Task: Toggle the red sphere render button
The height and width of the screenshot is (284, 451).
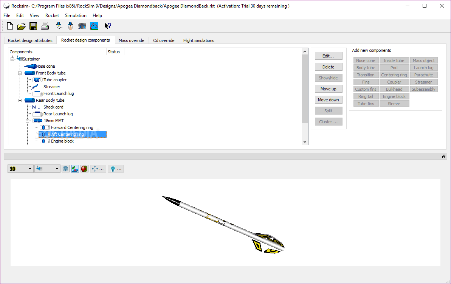Action: [84, 169]
